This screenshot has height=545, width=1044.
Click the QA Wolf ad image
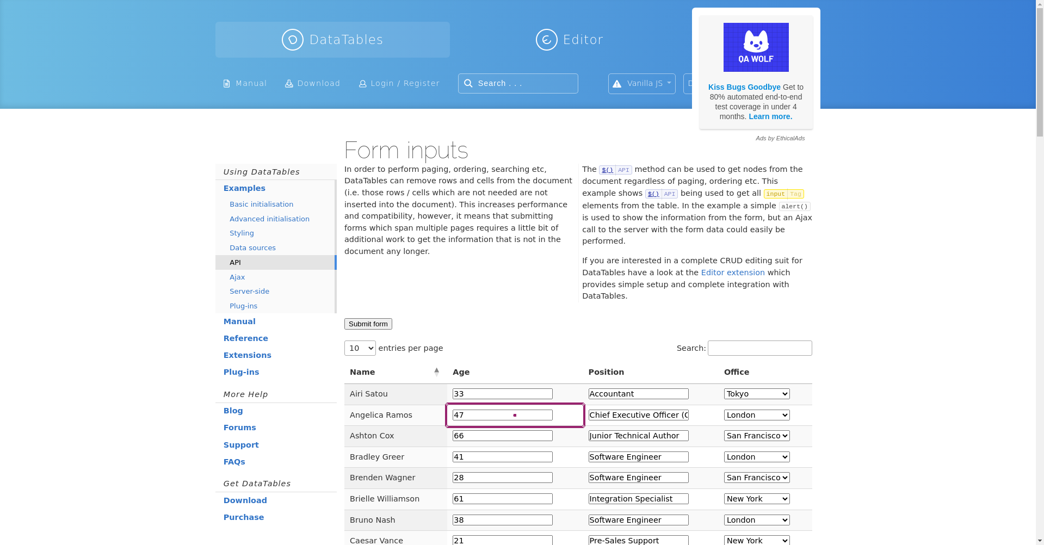click(756, 47)
